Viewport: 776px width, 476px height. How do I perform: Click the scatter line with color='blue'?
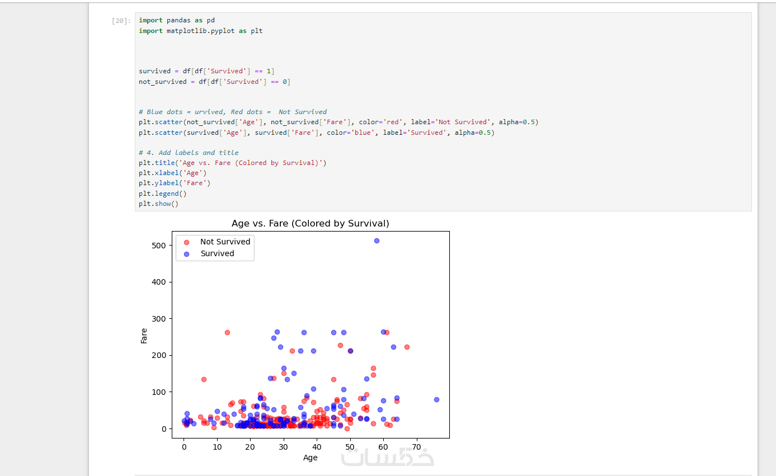pyautogui.click(x=317, y=133)
